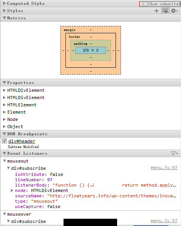Select the type: "mouseout" row
The width and height of the screenshot is (181, 226).
[36, 201]
